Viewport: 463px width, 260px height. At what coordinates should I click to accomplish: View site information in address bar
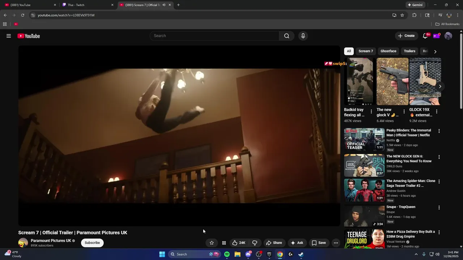tap(33, 15)
